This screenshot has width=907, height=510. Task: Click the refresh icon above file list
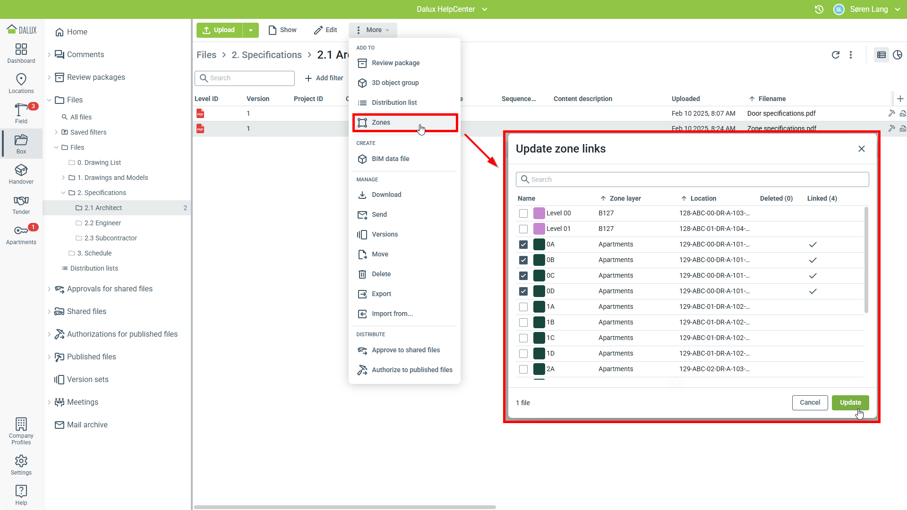tap(835, 55)
